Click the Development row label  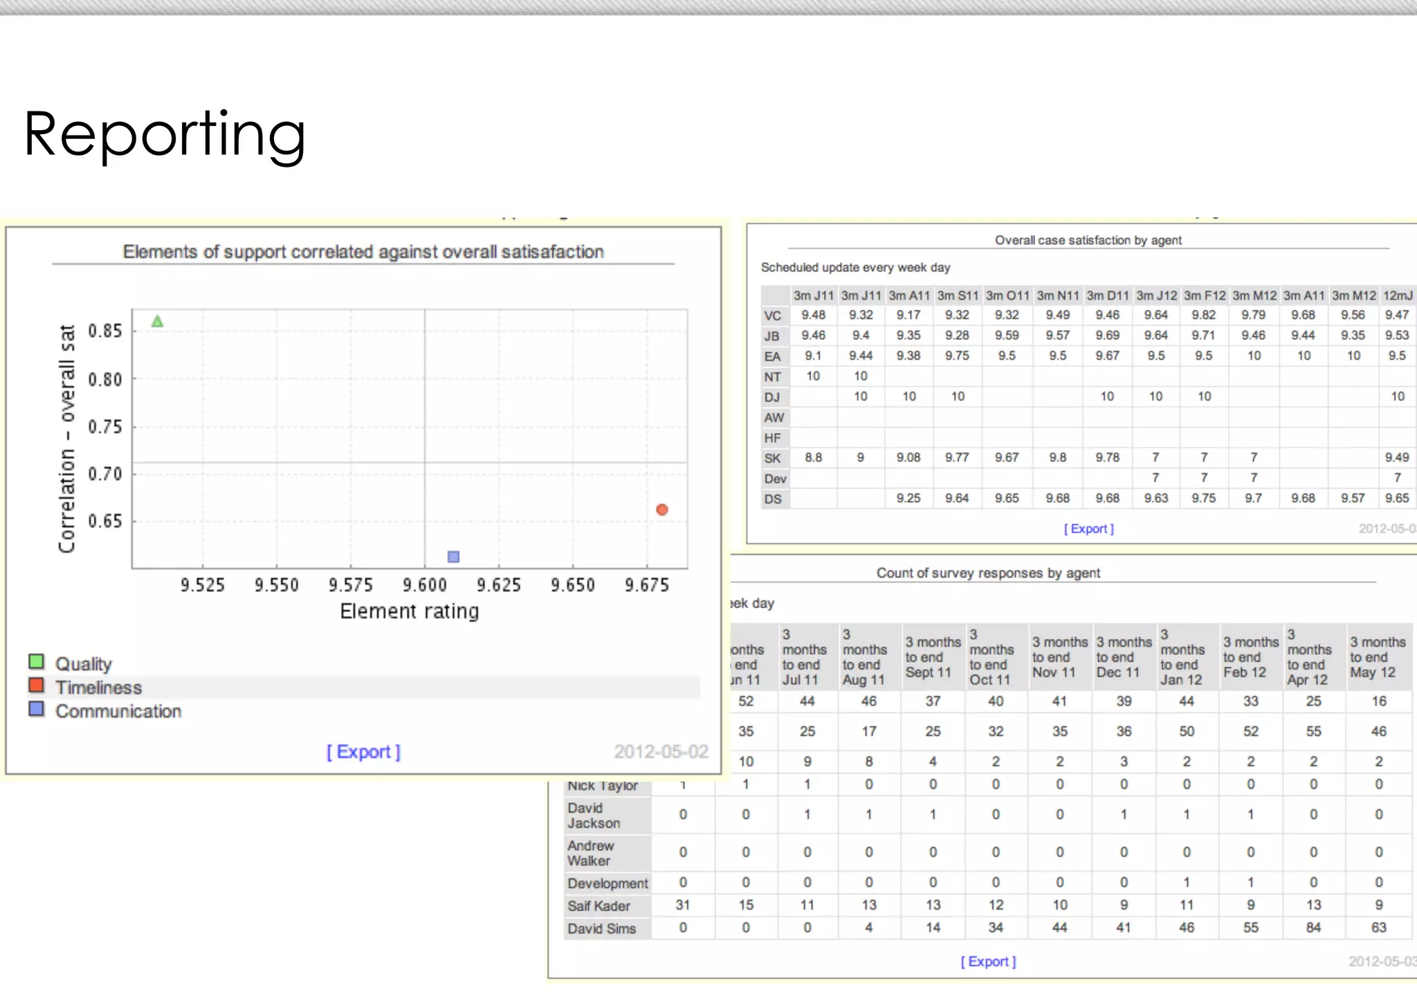(x=607, y=883)
